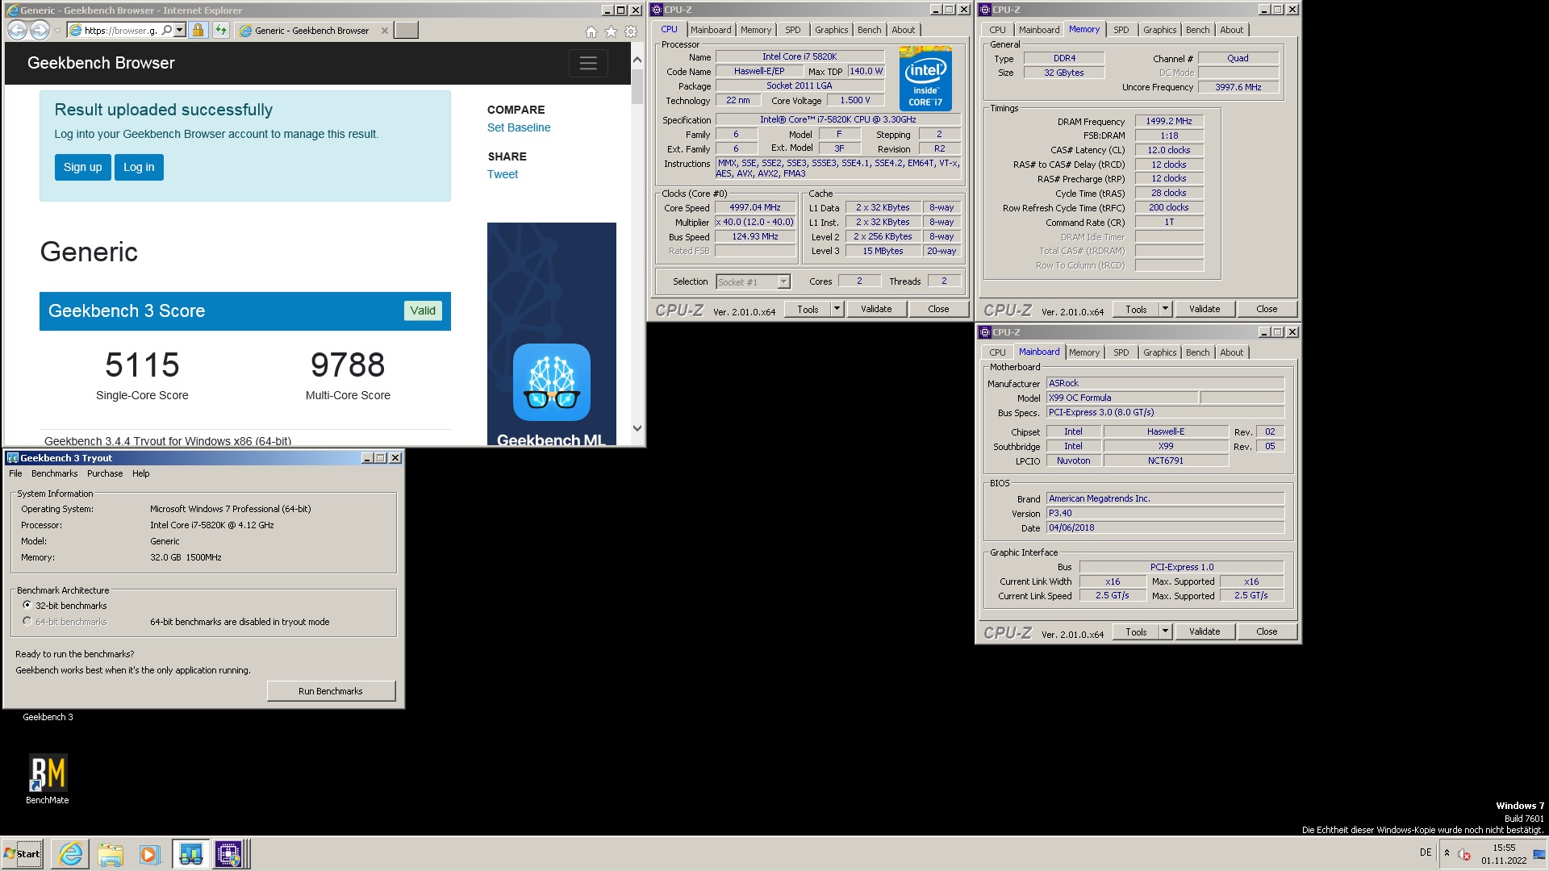The image size is (1549, 871).
Task: Open Graphics tab in CPU-Z Mainboard window
Action: (1159, 352)
